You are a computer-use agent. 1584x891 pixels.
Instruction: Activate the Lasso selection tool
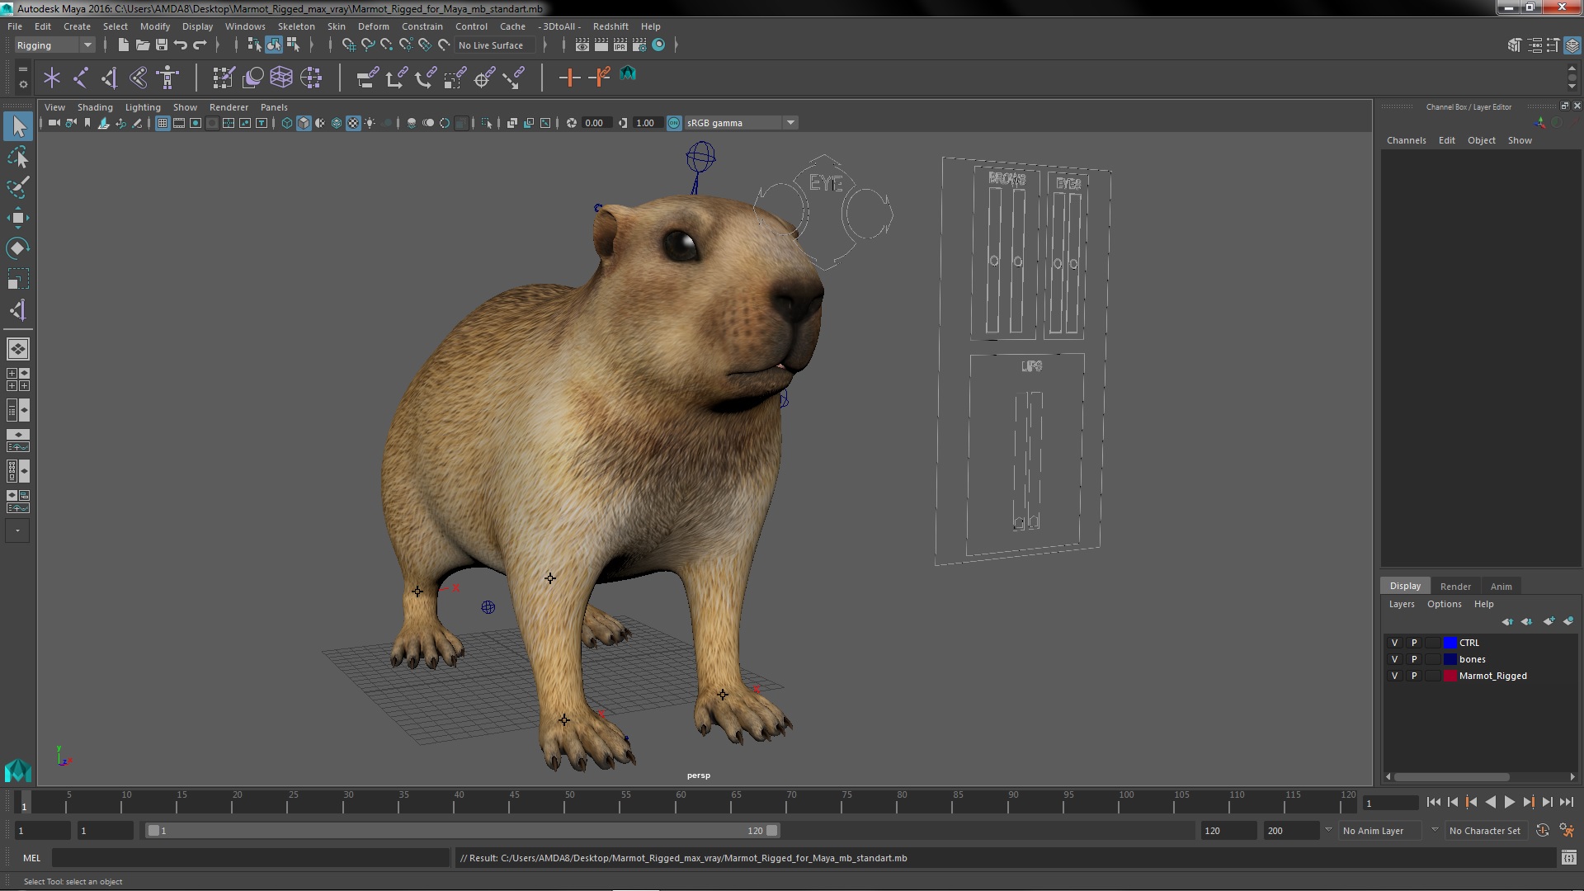(17, 157)
